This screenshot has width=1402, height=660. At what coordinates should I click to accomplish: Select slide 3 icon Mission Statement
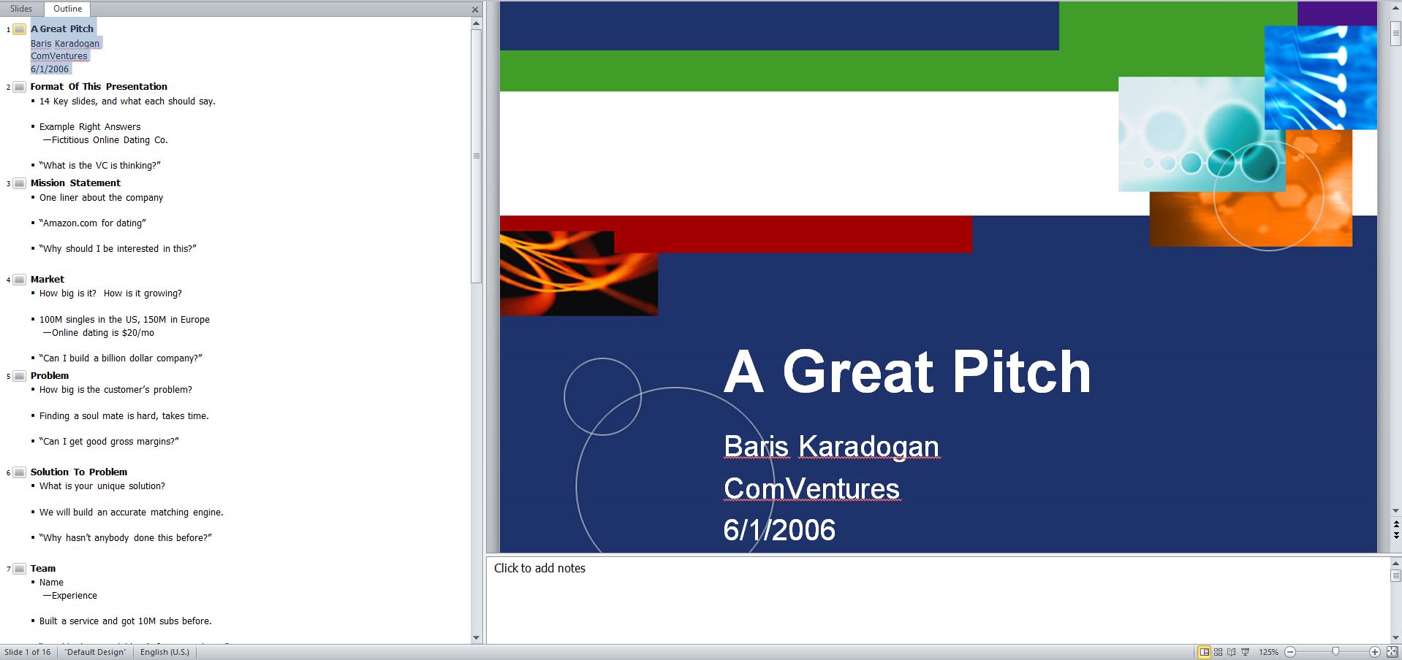20,183
